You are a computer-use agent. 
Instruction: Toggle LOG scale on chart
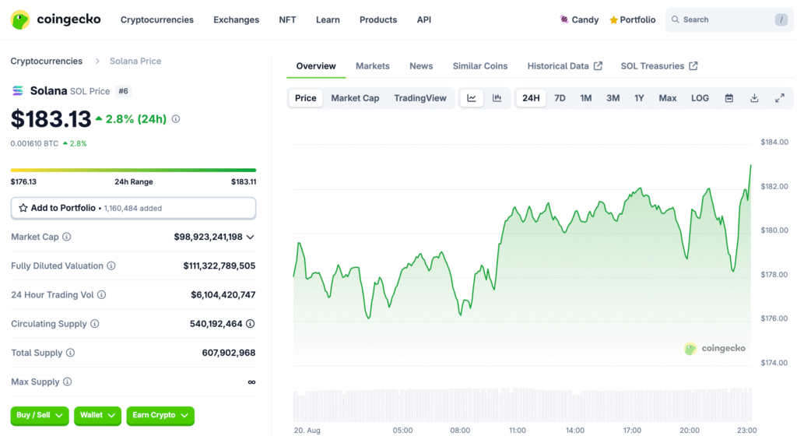700,98
